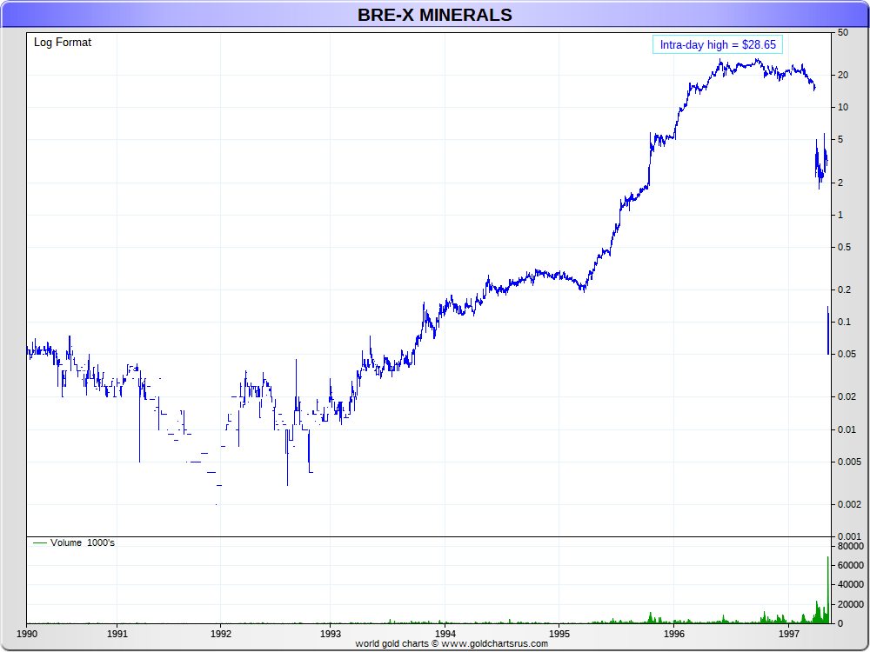870x652 pixels.
Task: Click the price axis value 0.005
Action: [x=848, y=462]
